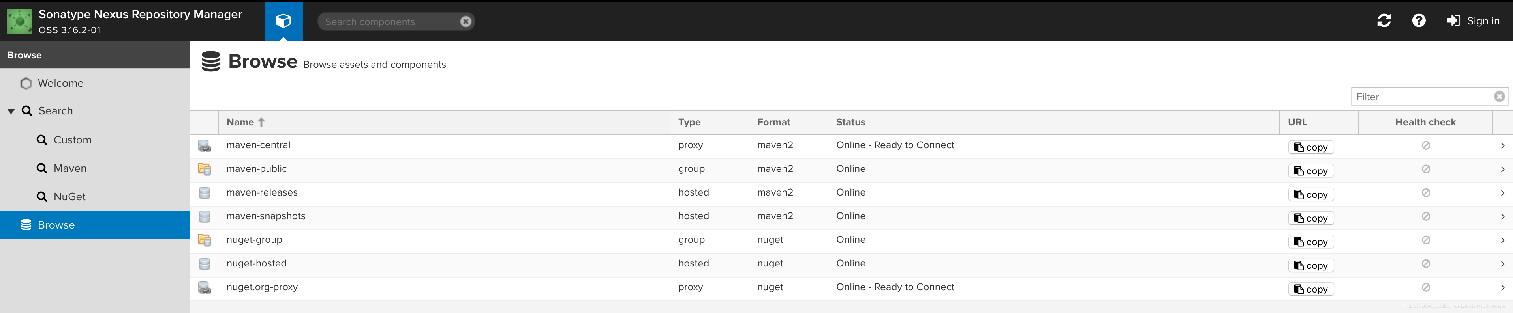Click the maven-central proxy repository icon
Image resolution: width=1513 pixels, height=313 pixels.
click(x=205, y=146)
